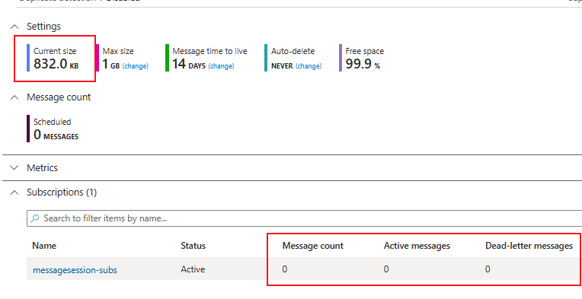The height and width of the screenshot is (299, 582).
Task: Click the change link for Message time to live
Action: 221,66
